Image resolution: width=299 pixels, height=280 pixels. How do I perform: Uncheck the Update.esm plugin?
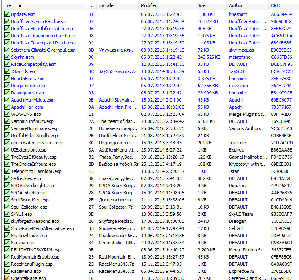7,14
